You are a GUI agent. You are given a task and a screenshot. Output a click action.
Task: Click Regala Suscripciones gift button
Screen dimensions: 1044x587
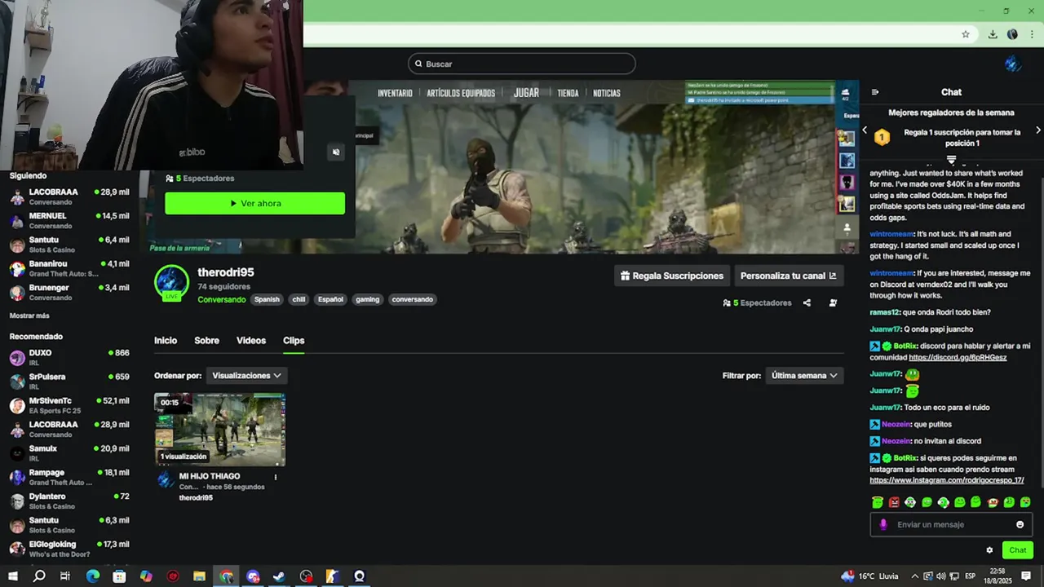coord(672,276)
